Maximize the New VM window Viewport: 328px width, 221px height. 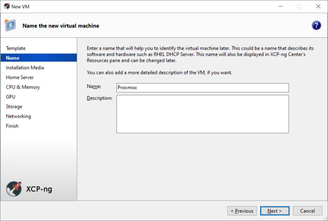(x=299, y=6)
